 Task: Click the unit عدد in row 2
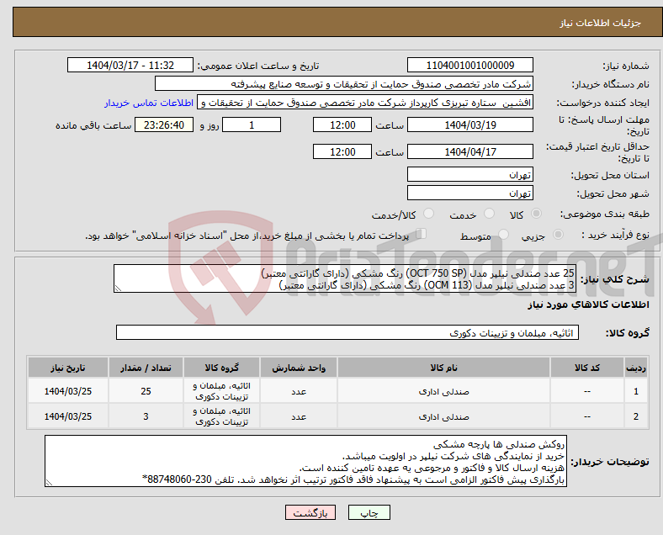[x=299, y=416]
